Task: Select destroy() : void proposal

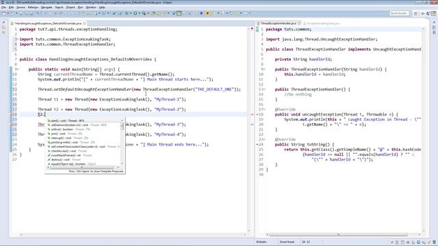Action: click(83, 159)
